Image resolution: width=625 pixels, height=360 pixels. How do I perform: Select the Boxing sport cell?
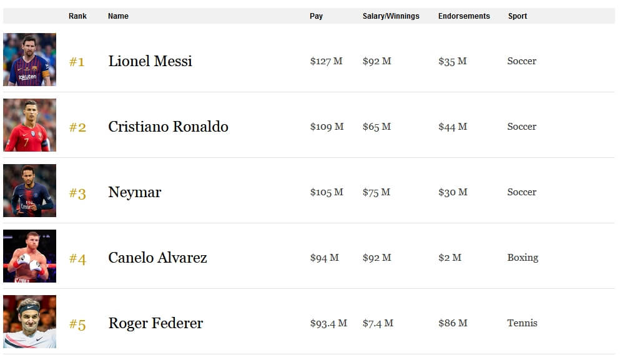(x=523, y=258)
